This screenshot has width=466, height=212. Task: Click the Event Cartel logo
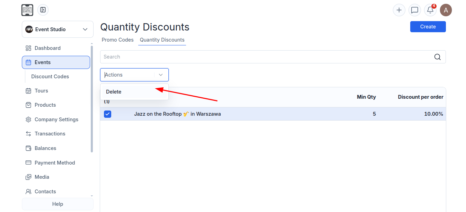[27, 10]
